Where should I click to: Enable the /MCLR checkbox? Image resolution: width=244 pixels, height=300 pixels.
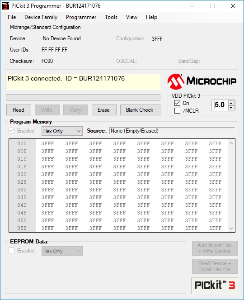click(x=177, y=111)
